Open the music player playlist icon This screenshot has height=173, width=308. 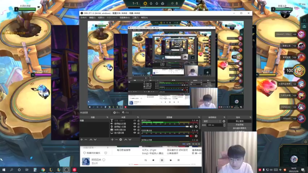click(146, 160)
